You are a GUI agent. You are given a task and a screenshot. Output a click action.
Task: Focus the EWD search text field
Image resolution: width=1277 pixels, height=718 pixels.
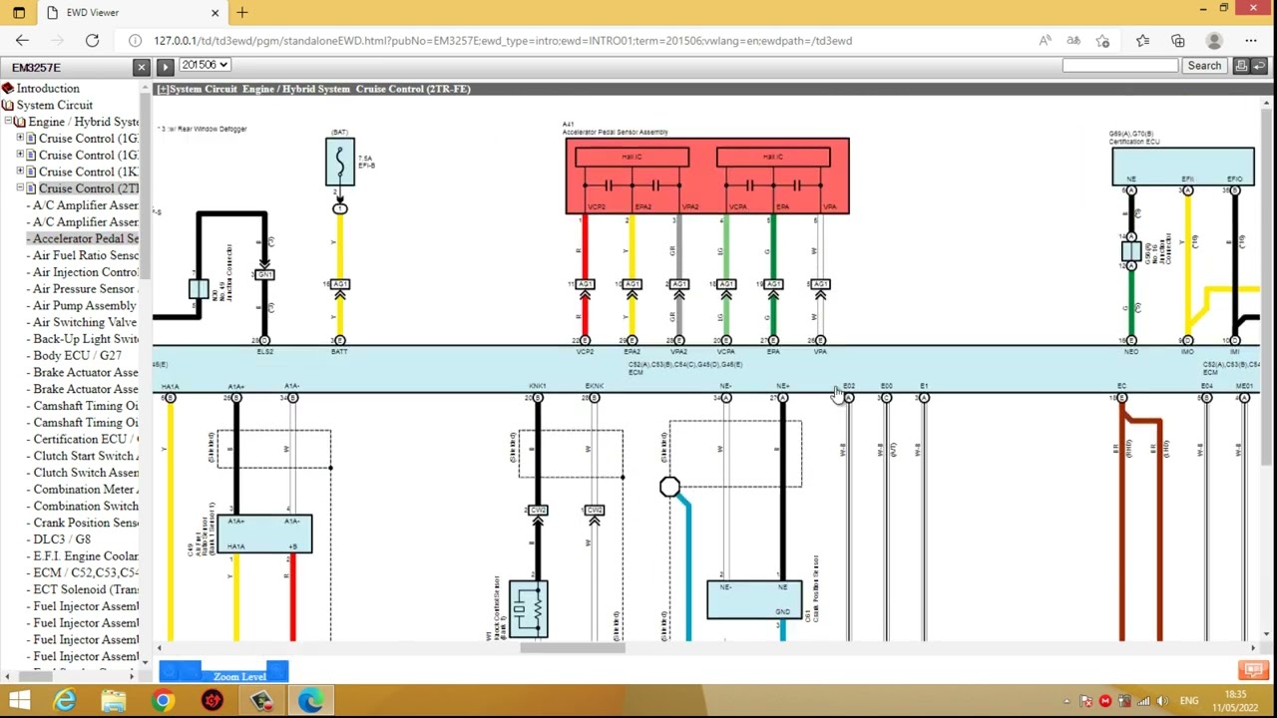(1120, 66)
